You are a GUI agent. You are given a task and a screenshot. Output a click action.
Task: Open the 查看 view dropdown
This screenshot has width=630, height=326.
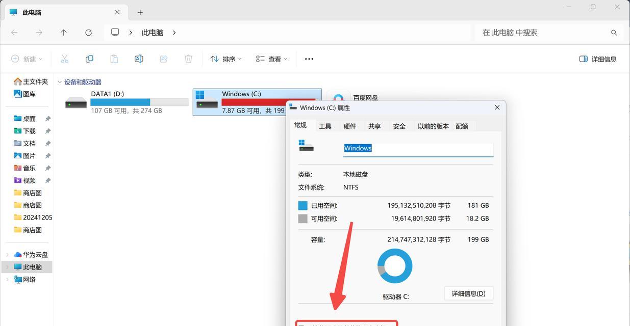pos(272,59)
